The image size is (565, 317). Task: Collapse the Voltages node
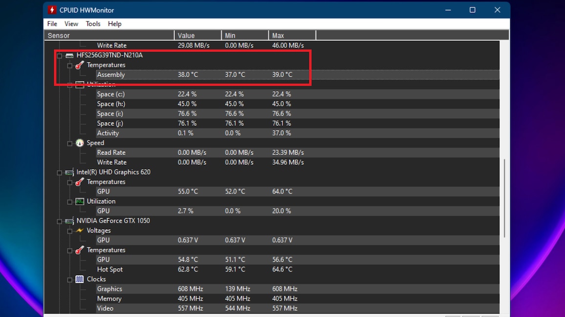point(69,231)
